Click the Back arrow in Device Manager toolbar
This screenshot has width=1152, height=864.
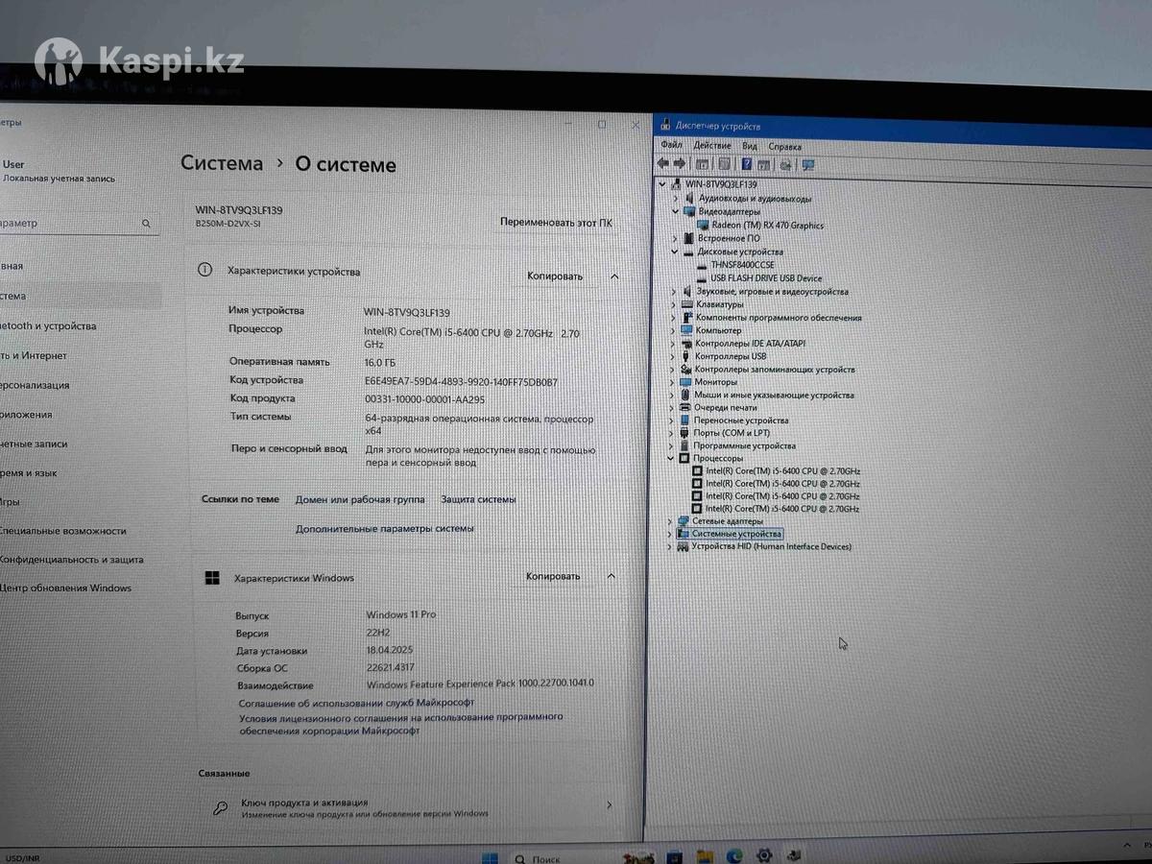click(x=662, y=164)
